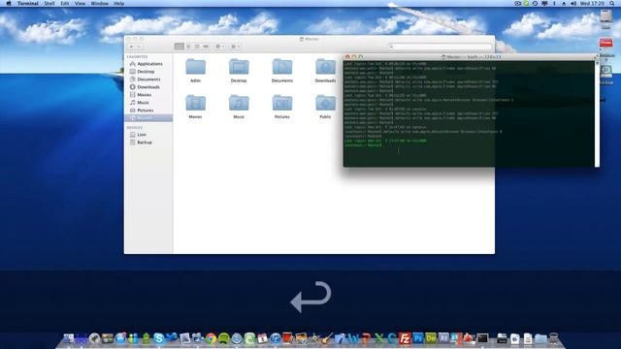
Task: Click inside the Terminal command area
Action: [470, 113]
